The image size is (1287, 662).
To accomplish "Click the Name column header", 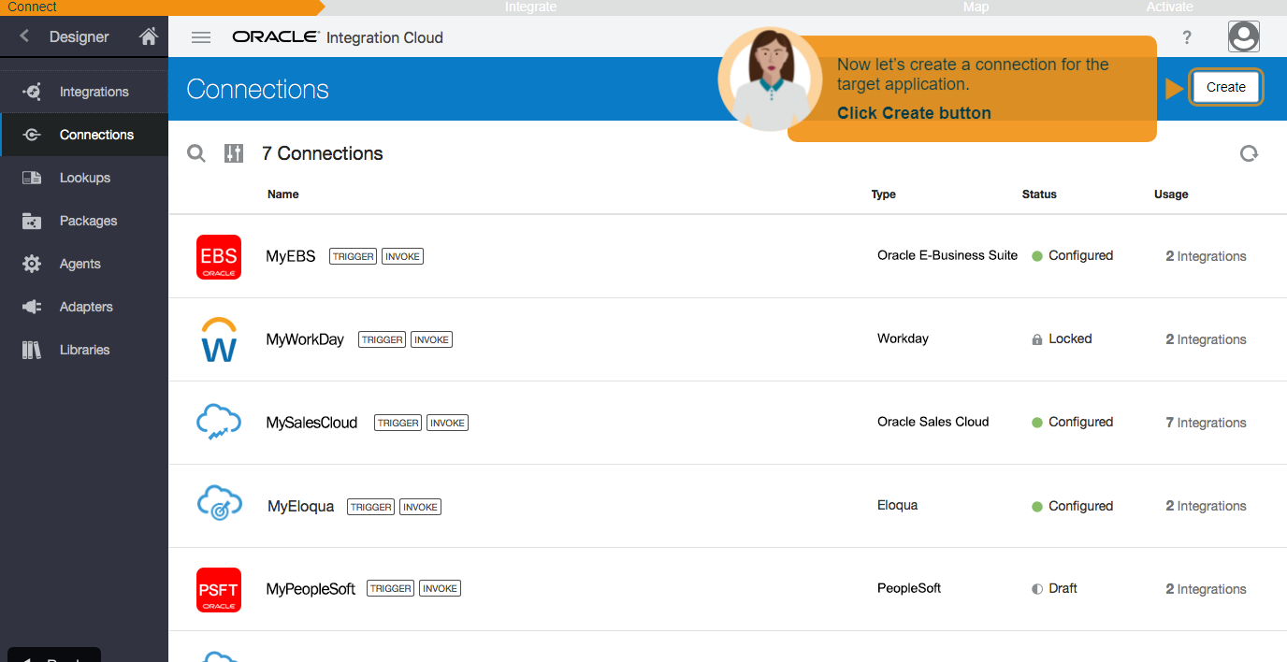I will point(283,194).
